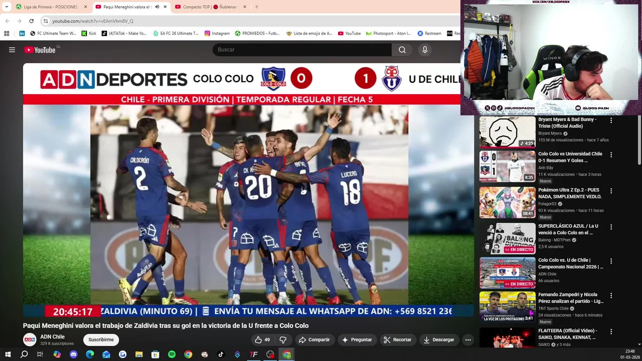Open the Colo Colo vs Universidad Chile resumen thumbnail

pyautogui.click(x=507, y=166)
